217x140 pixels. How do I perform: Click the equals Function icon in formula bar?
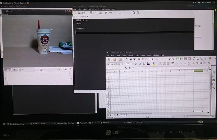coord(133,68)
